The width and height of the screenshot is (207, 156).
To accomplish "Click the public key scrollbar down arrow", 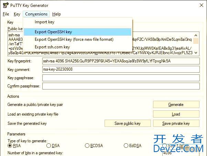I will pos(196,53).
